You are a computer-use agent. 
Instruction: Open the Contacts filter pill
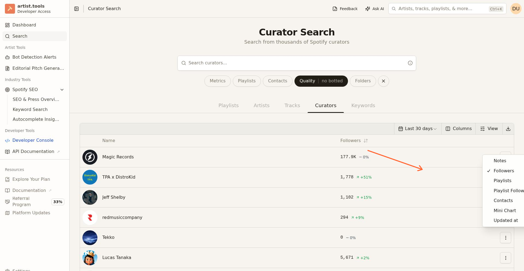coord(278,81)
